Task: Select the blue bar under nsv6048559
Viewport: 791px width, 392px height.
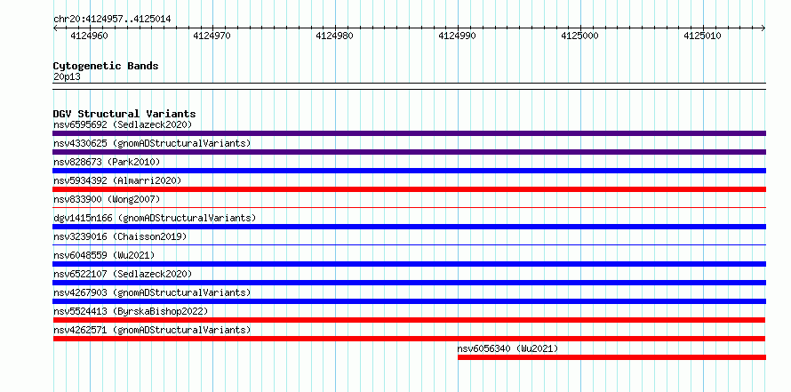Action: click(409, 264)
